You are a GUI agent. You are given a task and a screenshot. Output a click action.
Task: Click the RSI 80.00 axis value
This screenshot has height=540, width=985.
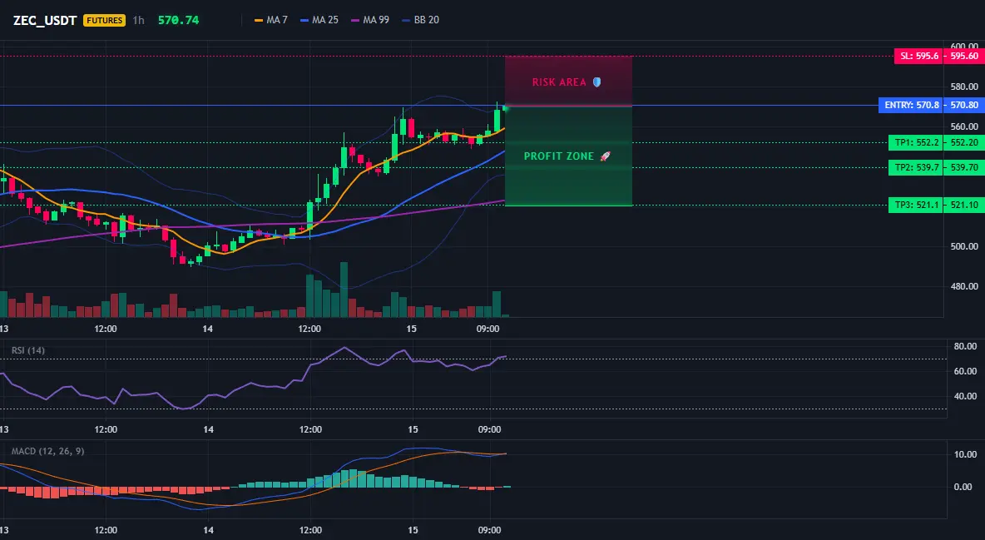tap(965, 346)
